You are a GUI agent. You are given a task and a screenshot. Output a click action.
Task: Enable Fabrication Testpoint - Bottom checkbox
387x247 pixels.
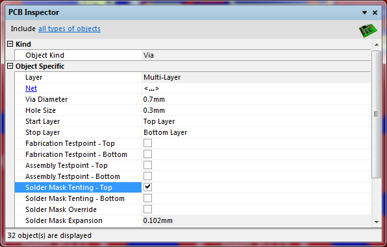tap(147, 154)
